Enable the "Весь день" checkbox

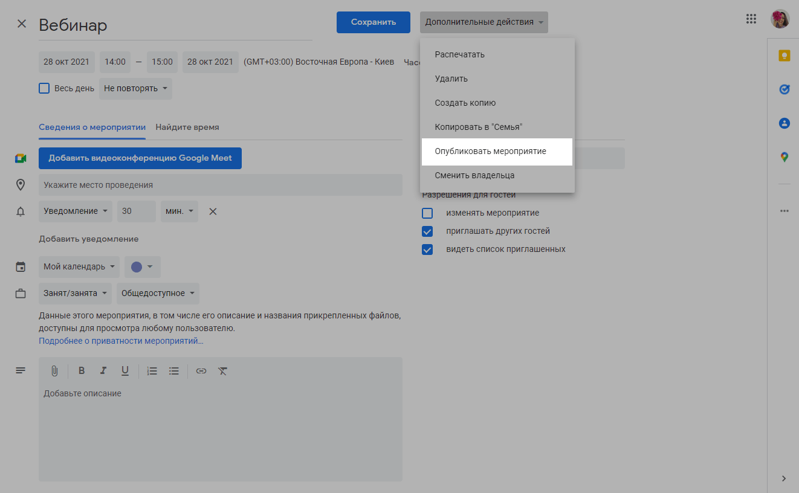[x=44, y=88]
